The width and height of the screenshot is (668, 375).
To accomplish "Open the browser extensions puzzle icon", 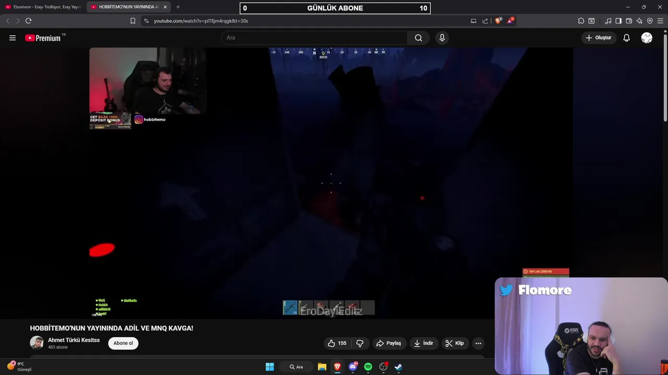I will pyautogui.click(x=581, y=21).
